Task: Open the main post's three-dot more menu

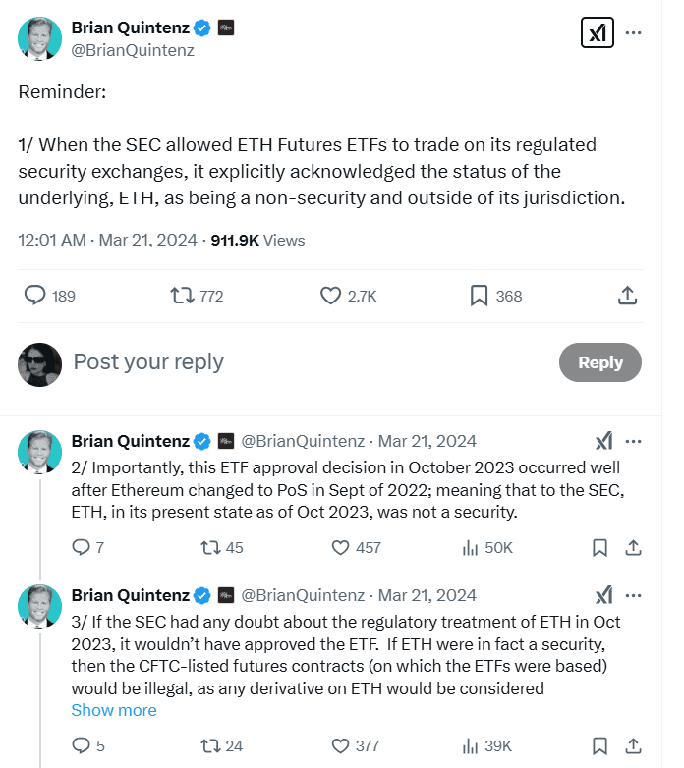Action: point(634,33)
